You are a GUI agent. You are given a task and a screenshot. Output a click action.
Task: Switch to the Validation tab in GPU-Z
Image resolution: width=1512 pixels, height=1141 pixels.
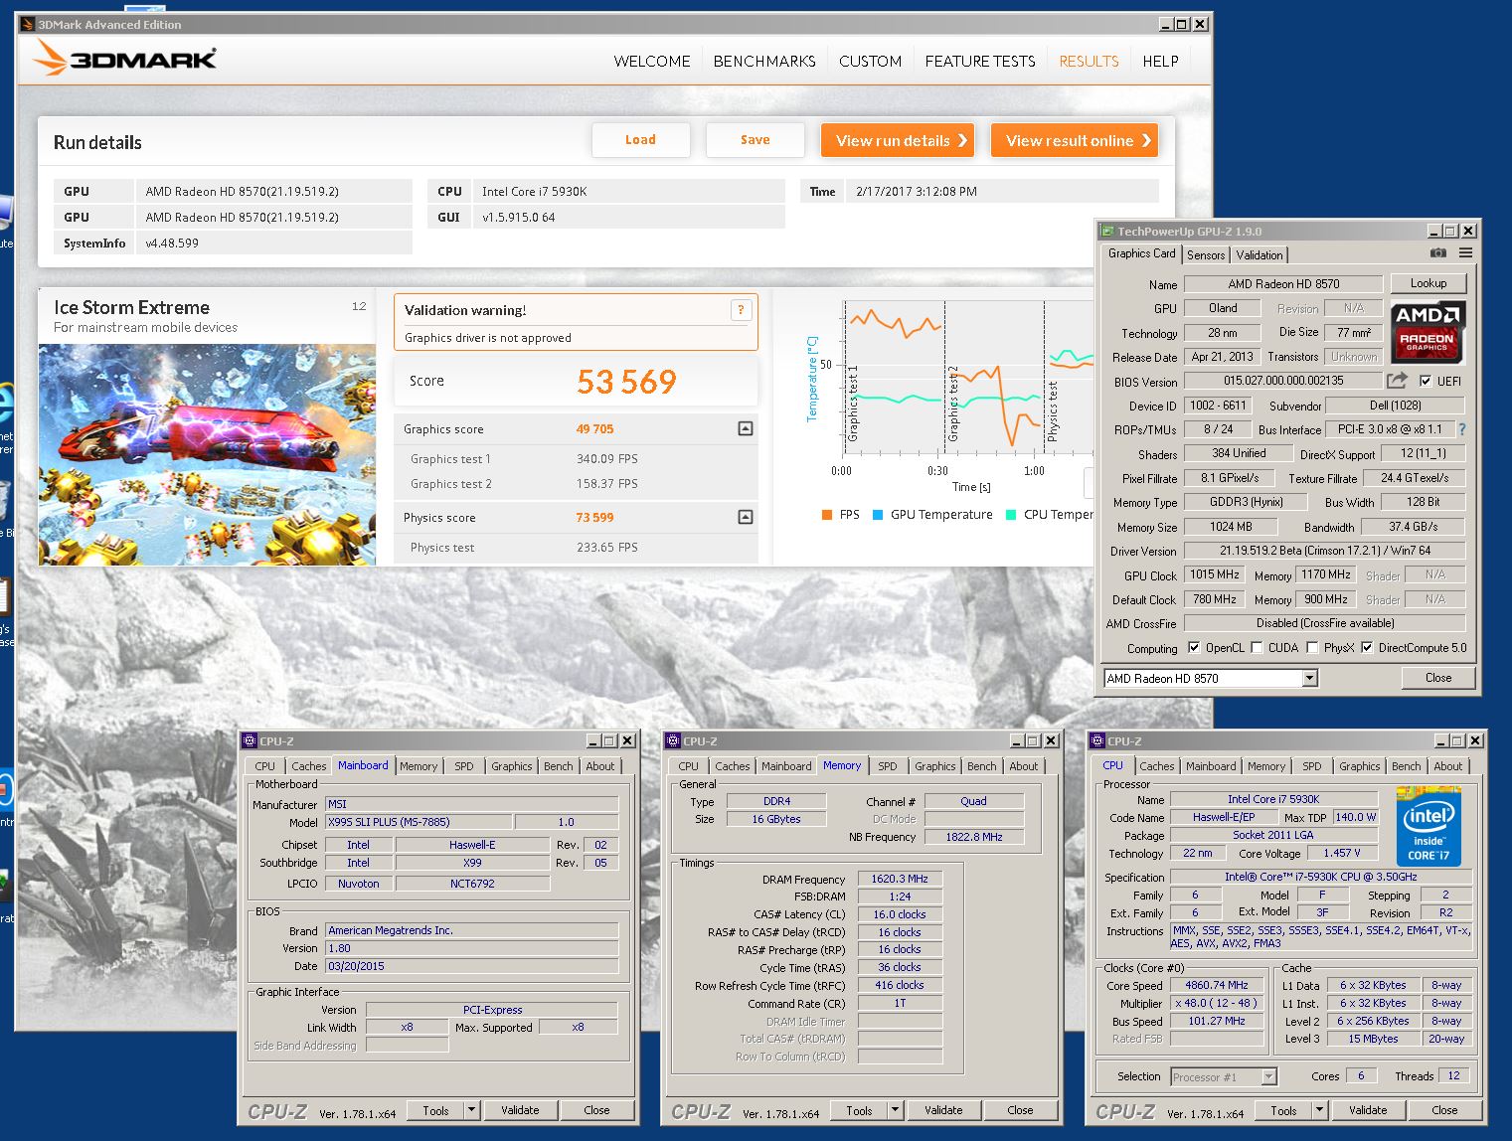click(1260, 255)
